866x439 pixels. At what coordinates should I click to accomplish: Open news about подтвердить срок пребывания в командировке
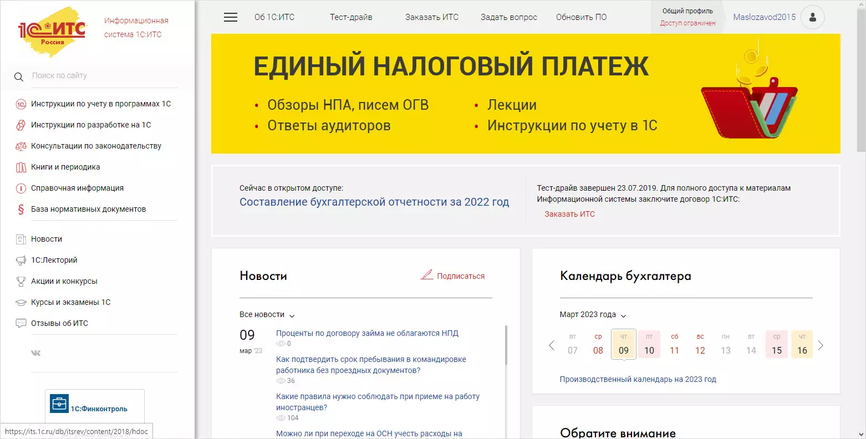pos(371,365)
